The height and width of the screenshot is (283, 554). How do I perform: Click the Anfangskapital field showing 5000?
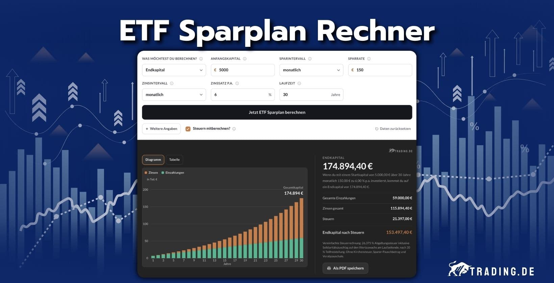click(243, 70)
